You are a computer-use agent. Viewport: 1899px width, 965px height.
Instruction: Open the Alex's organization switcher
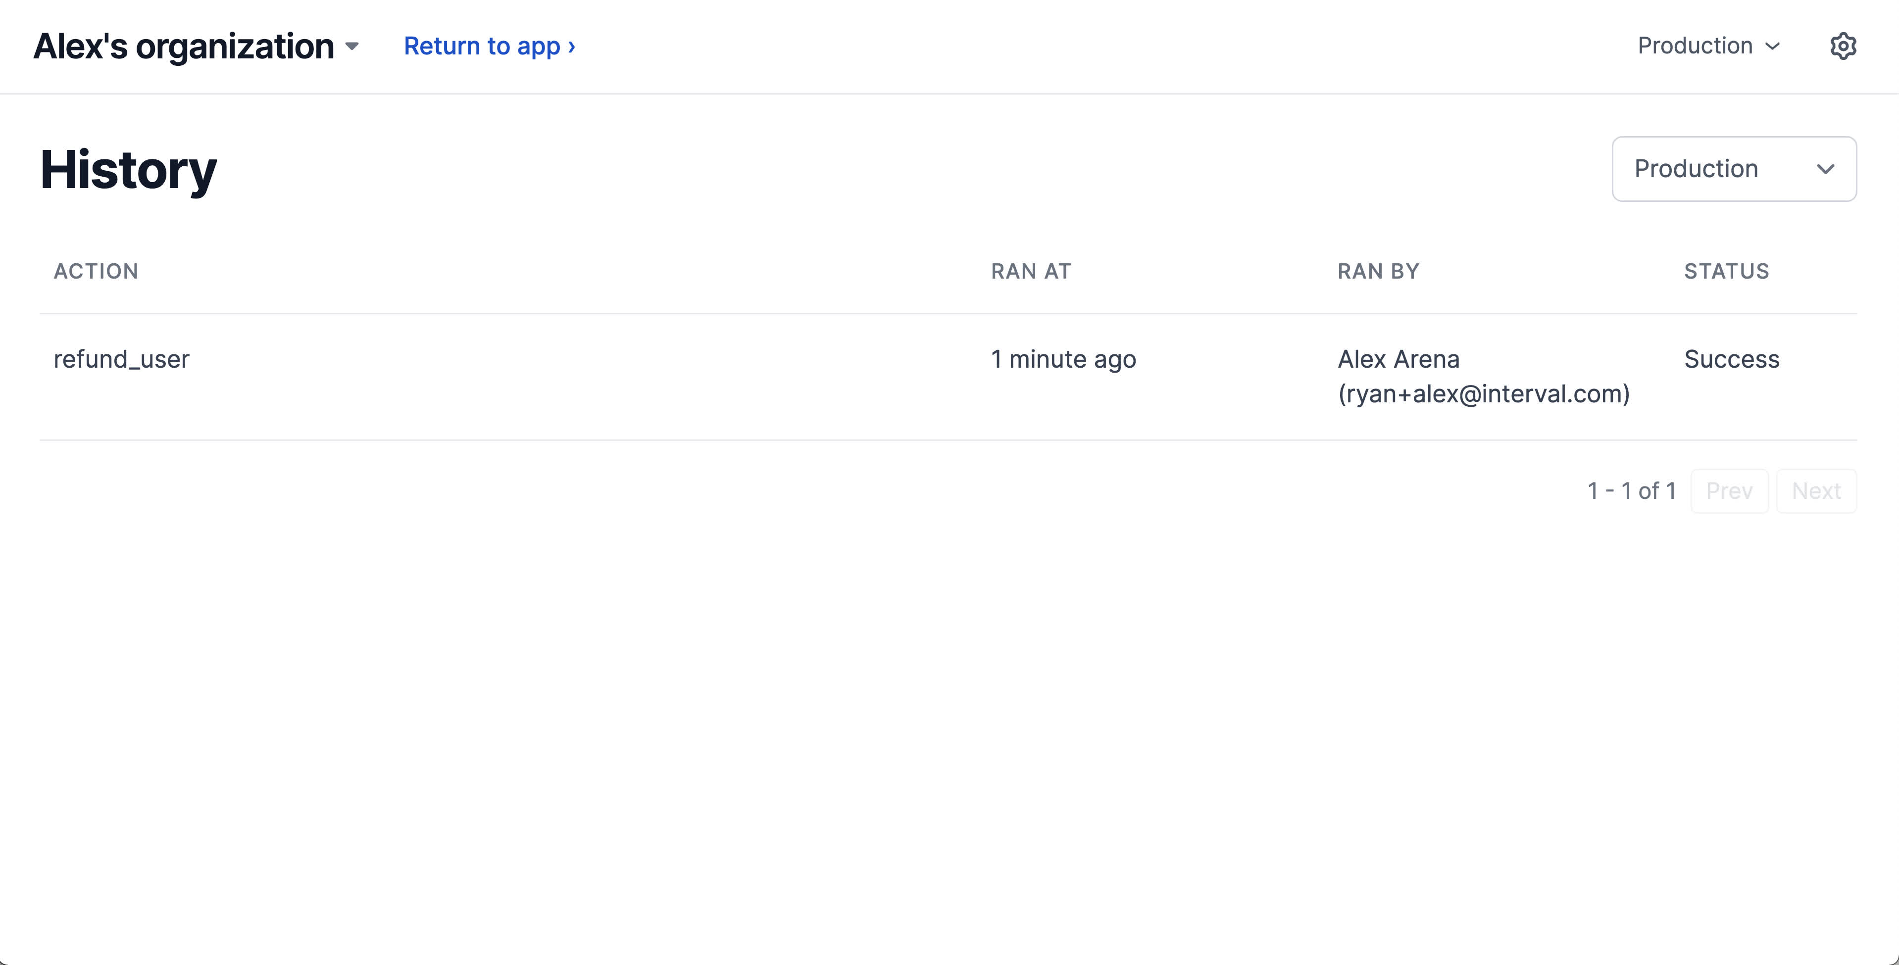[184, 47]
